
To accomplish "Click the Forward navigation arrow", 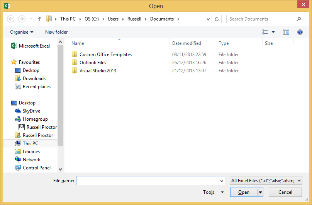I will coord(22,19).
